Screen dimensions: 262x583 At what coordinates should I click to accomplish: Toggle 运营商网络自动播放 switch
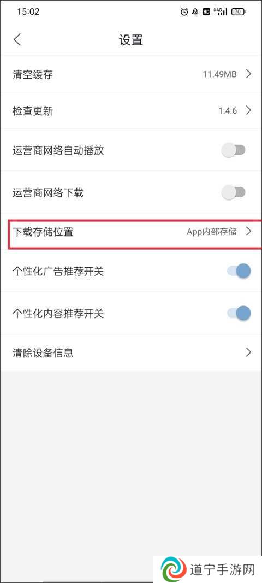(x=234, y=150)
